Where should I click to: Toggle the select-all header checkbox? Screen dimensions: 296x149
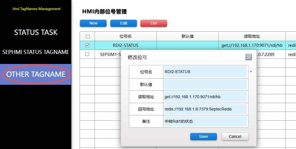tap(88, 36)
